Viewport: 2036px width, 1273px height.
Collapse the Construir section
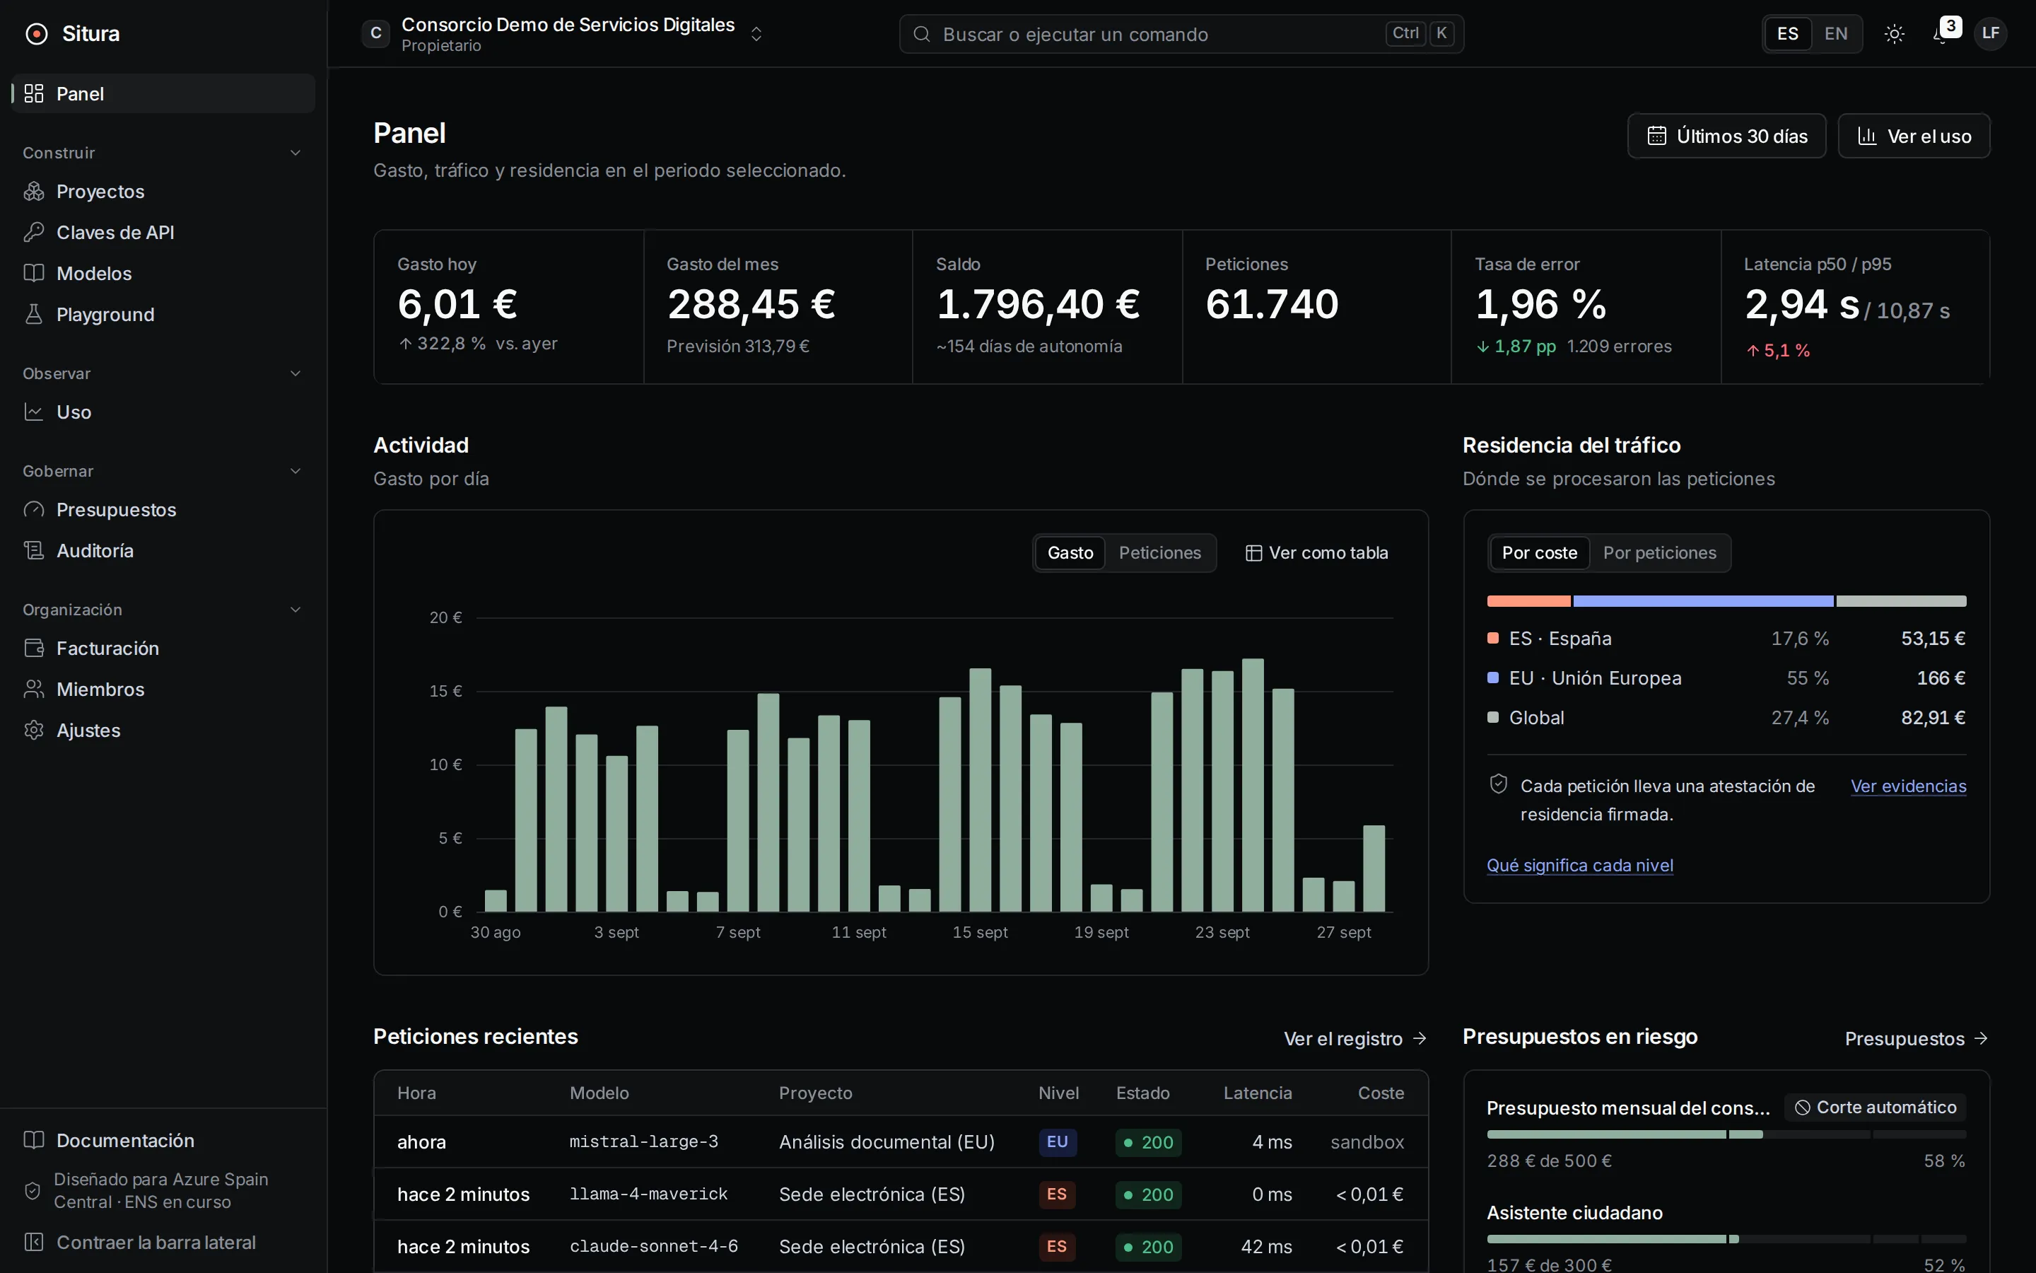pyautogui.click(x=296, y=152)
